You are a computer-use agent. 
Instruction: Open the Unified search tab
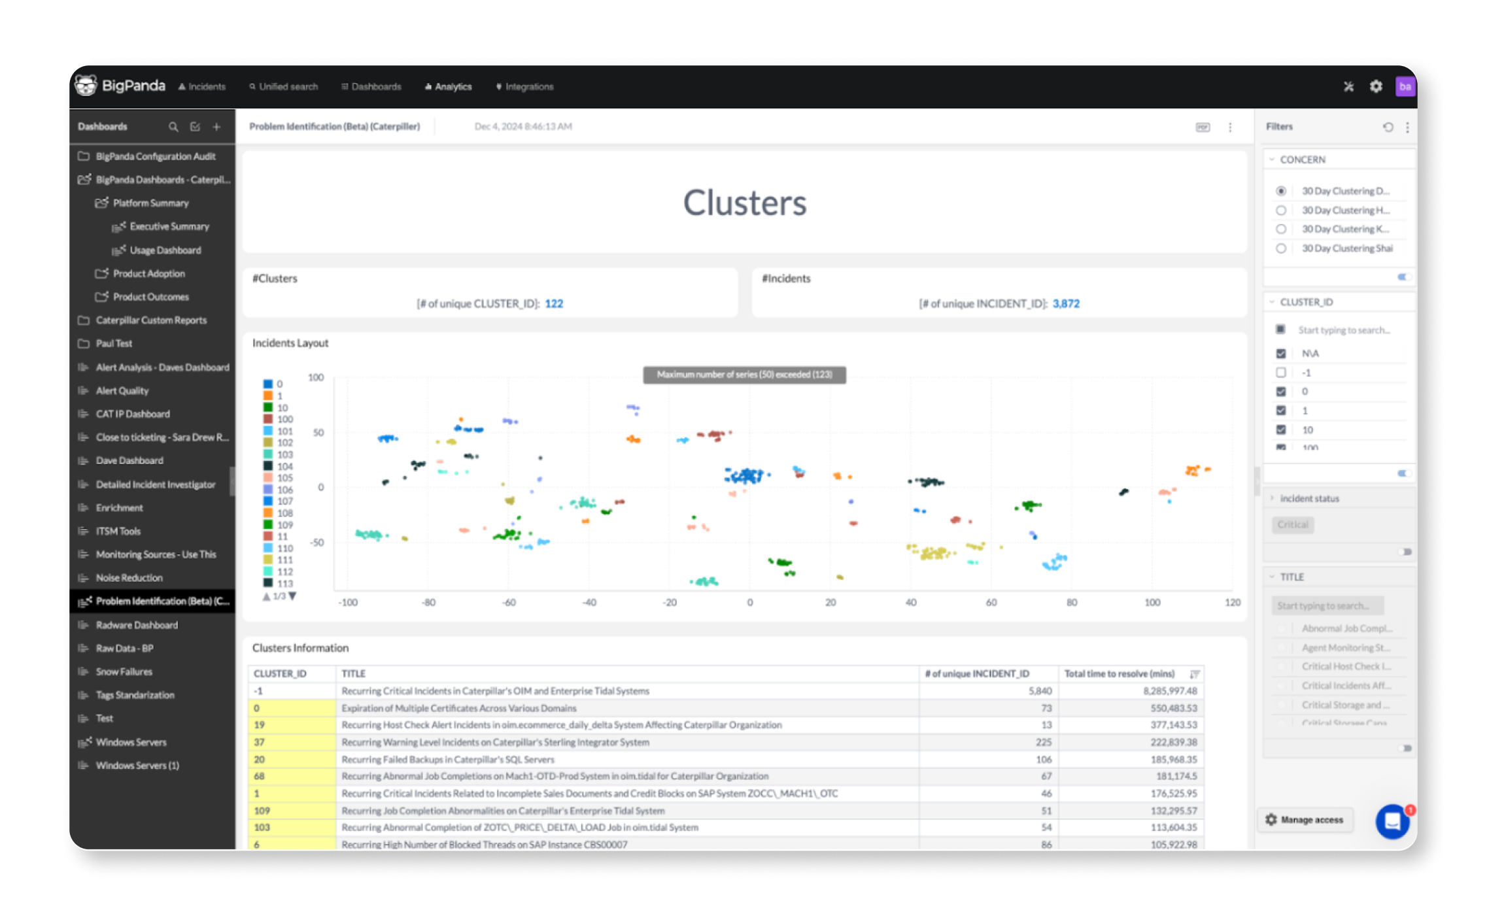[283, 87]
